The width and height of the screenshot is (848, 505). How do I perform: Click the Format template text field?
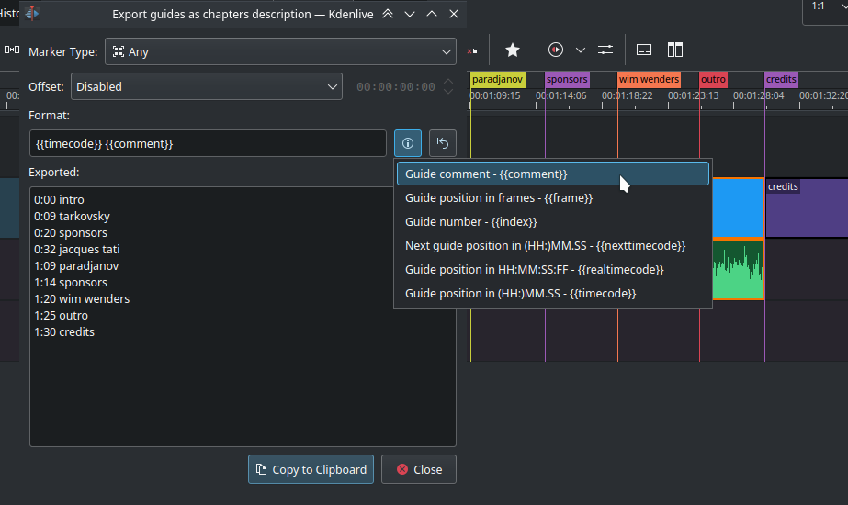point(208,143)
